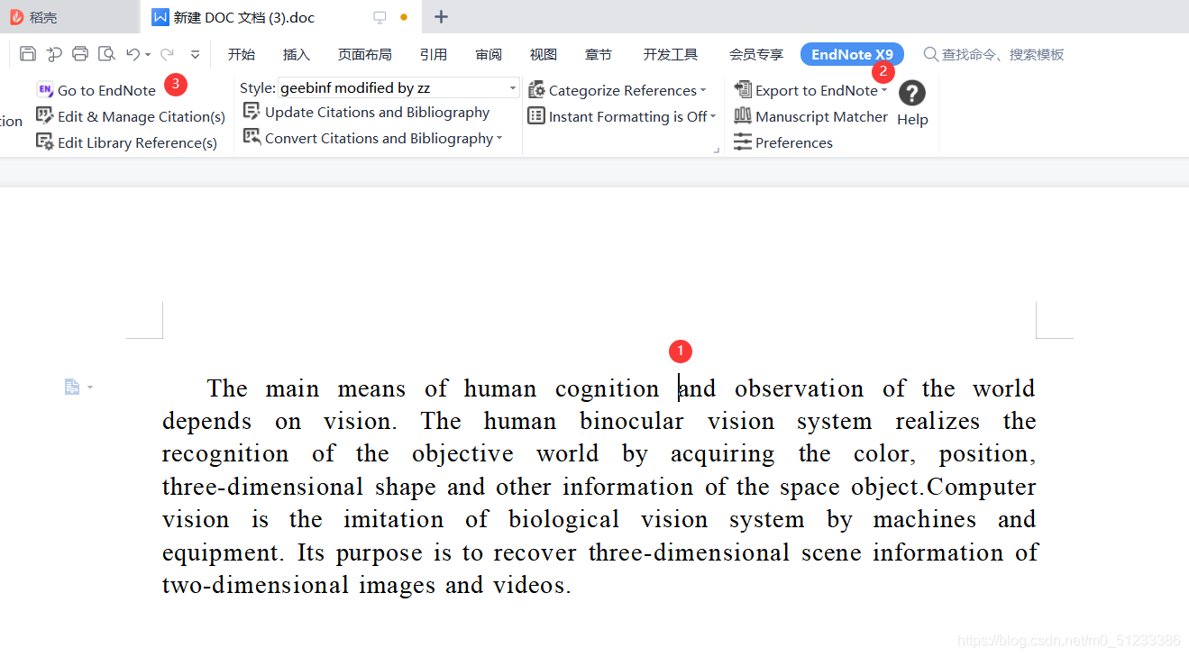
Task: Click the plus button to open new tab
Action: tap(441, 17)
